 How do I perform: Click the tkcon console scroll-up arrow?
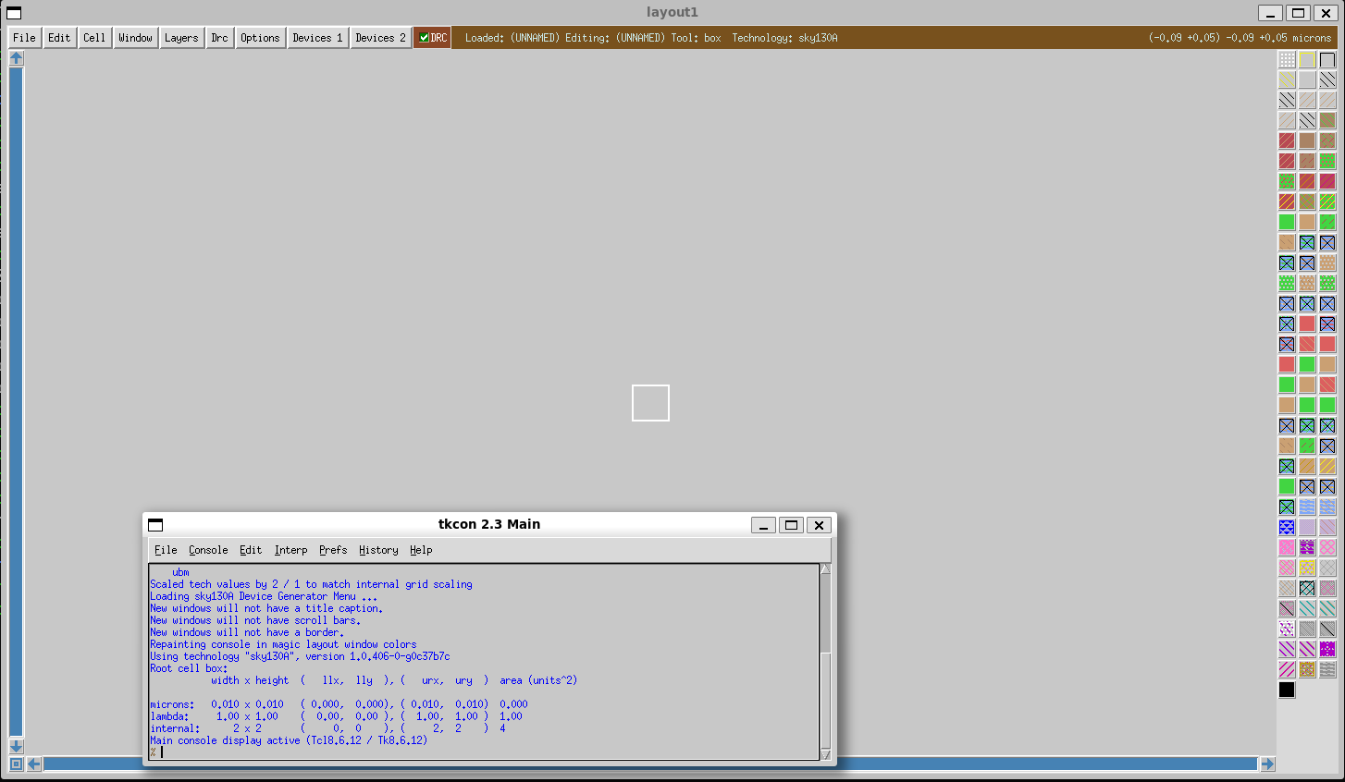click(825, 569)
